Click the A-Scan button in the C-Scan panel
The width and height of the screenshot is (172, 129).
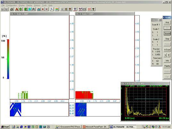[167, 50]
